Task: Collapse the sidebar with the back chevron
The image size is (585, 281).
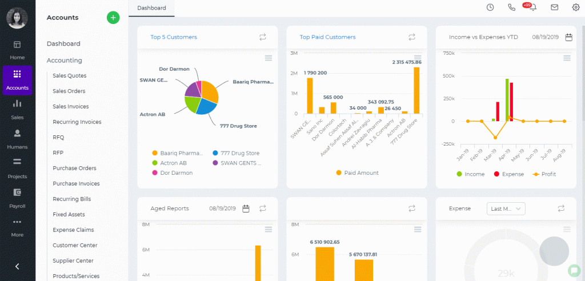Action: 17,266
